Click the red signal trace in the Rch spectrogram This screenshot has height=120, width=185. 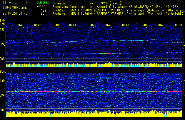point(94,92)
